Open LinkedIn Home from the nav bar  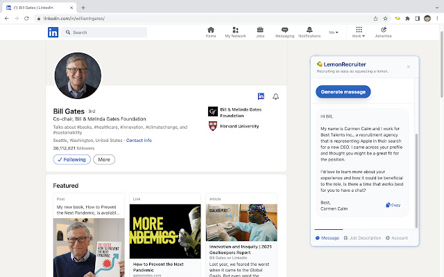click(211, 31)
